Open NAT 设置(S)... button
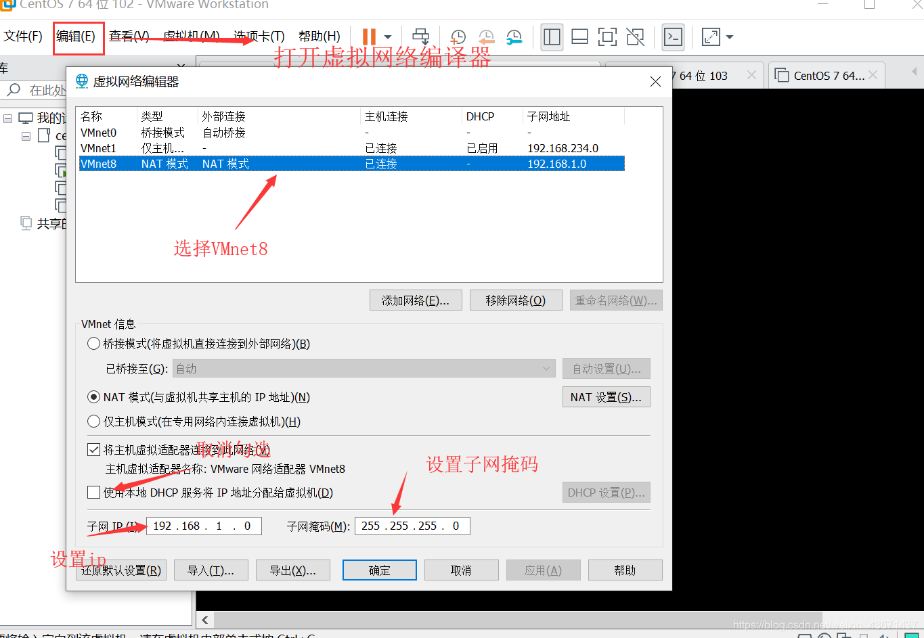This screenshot has height=638, width=924. click(607, 397)
